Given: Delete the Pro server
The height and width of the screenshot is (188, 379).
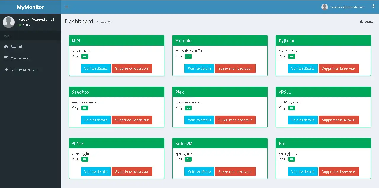Looking at the screenshot, I should 339,171.
